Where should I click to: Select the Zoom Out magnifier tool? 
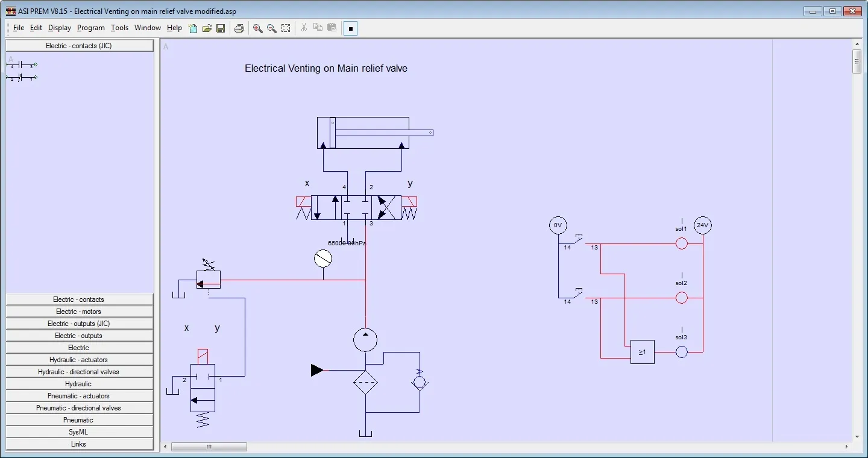272,28
